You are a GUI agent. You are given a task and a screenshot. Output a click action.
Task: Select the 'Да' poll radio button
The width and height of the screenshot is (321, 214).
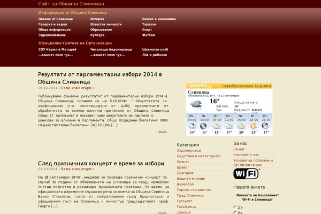point(235,207)
